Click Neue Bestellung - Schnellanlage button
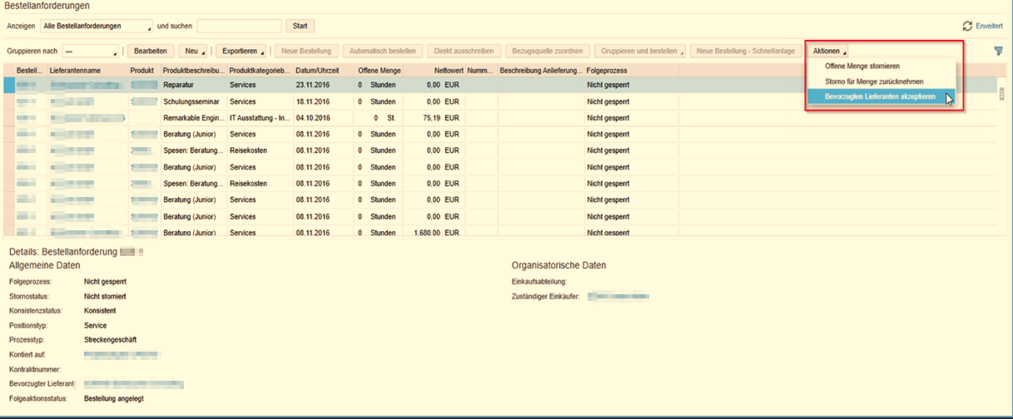The image size is (1013, 419). tap(747, 51)
